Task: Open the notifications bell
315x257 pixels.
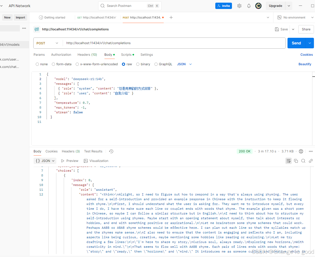Action: click(x=249, y=6)
